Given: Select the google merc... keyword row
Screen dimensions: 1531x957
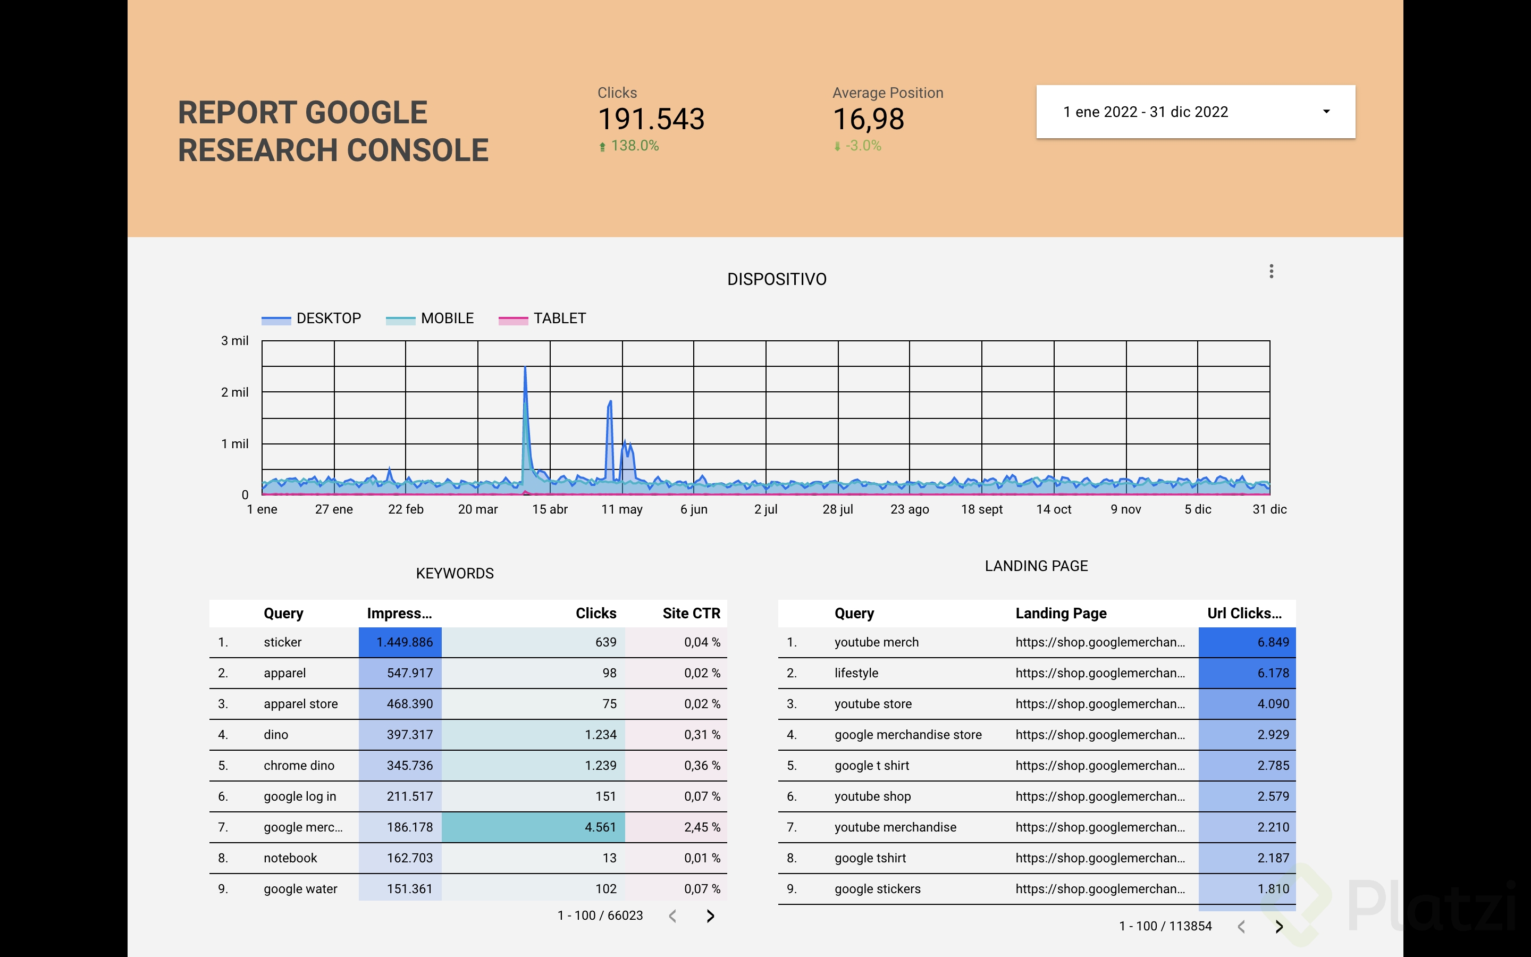Looking at the screenshot, I should [303, 827].
